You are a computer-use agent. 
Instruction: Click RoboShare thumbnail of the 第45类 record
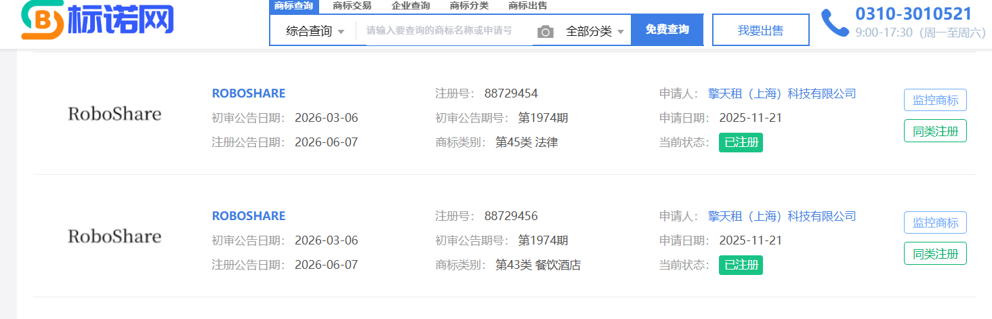point(115,114)
